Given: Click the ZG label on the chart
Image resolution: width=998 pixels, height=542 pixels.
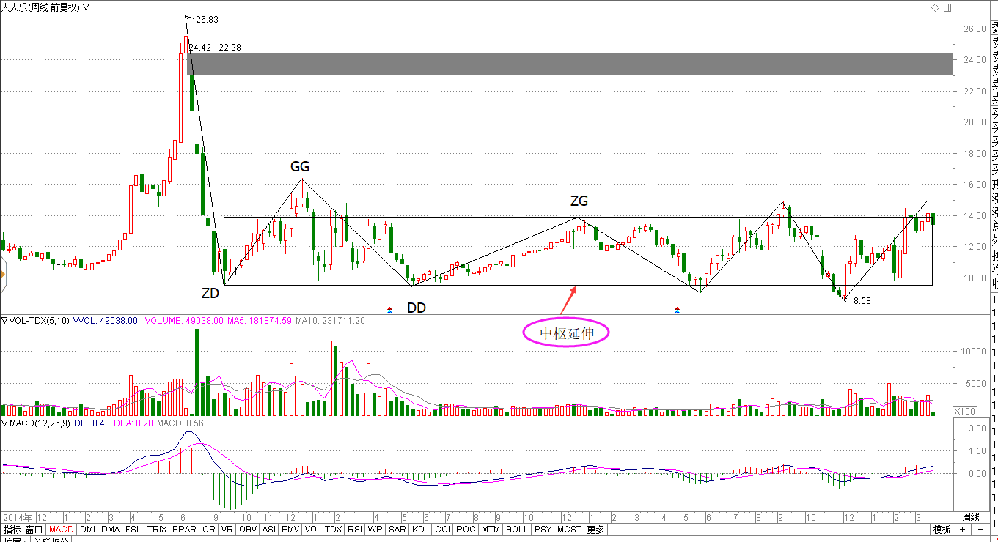Looking at the screenshot, I should point(579,201).
